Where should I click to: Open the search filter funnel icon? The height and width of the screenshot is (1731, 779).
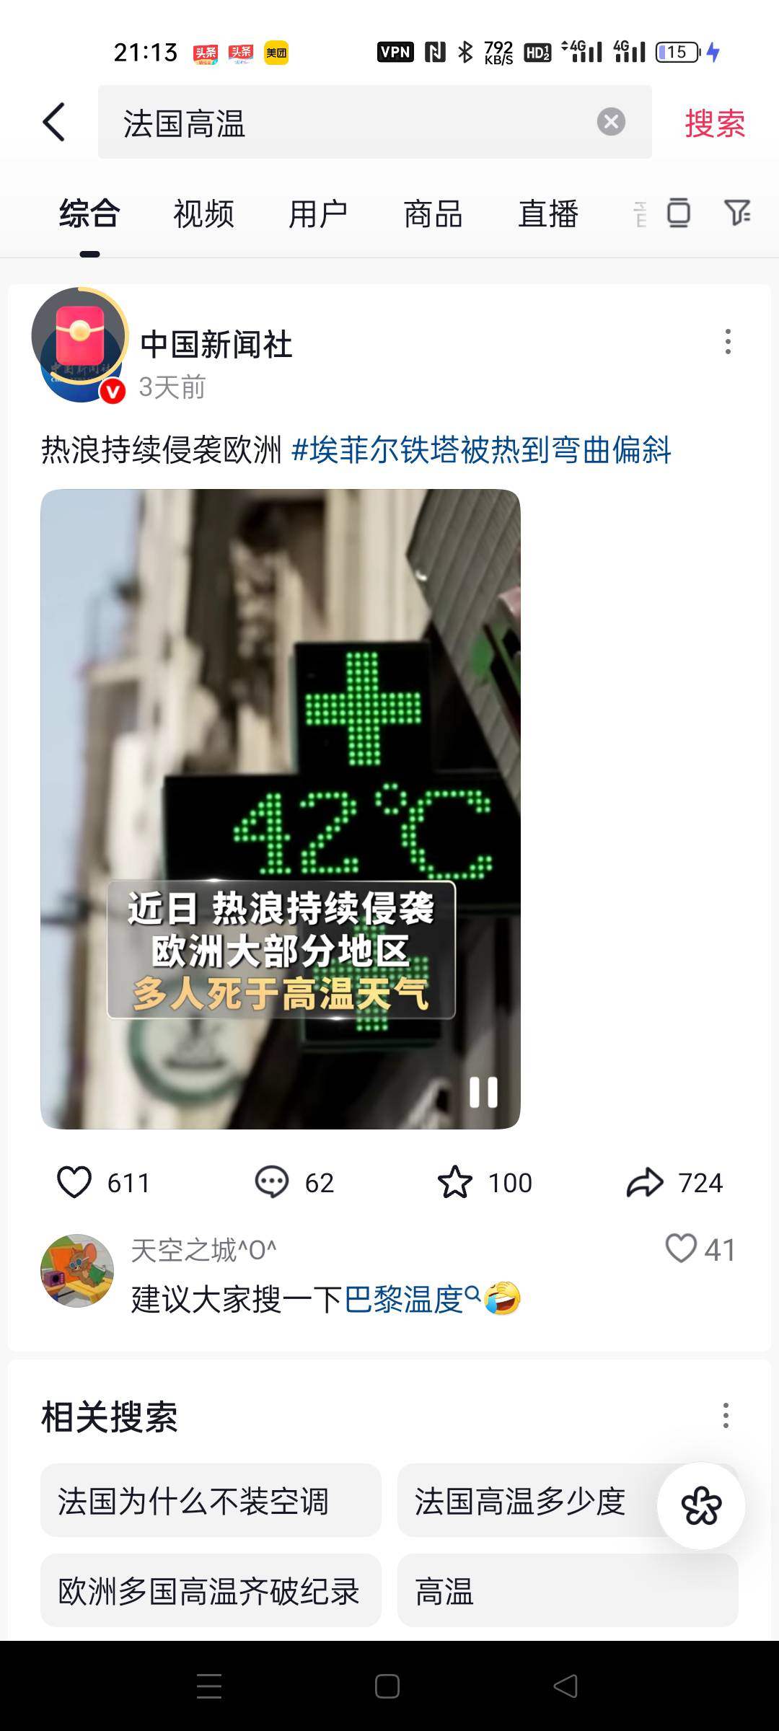tap(737, 213)
